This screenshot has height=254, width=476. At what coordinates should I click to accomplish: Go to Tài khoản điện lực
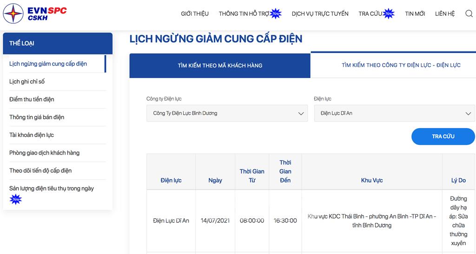pos(32,135)
